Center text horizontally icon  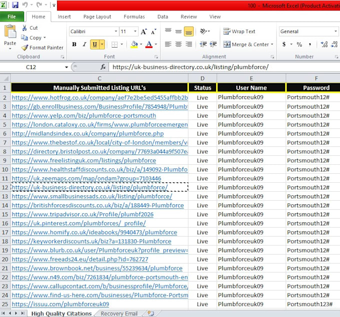178,45
